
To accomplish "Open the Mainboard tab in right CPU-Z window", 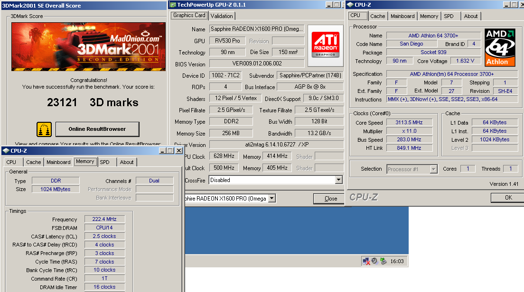I will (x=402, y=16).
